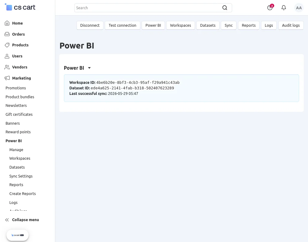308x242 pixels.
Task: Click the Home house icon
Action: (x=7, y=23)
